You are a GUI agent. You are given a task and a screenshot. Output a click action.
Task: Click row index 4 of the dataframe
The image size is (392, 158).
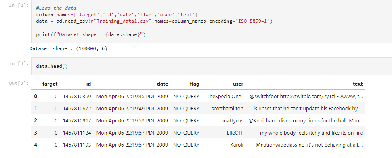(x=36, y=145)
